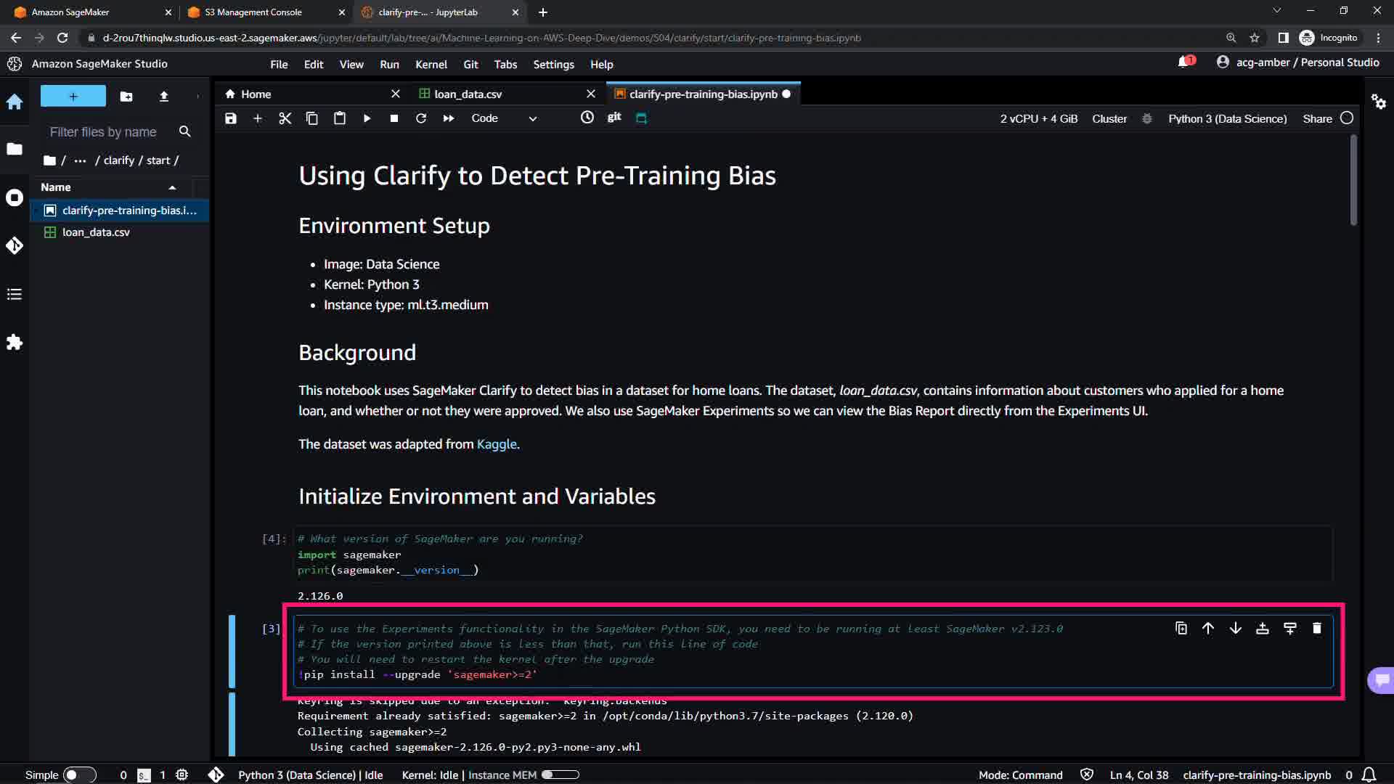Follow the Kaggle link
The image size is (1394, 784).
(x=497, y=444)
